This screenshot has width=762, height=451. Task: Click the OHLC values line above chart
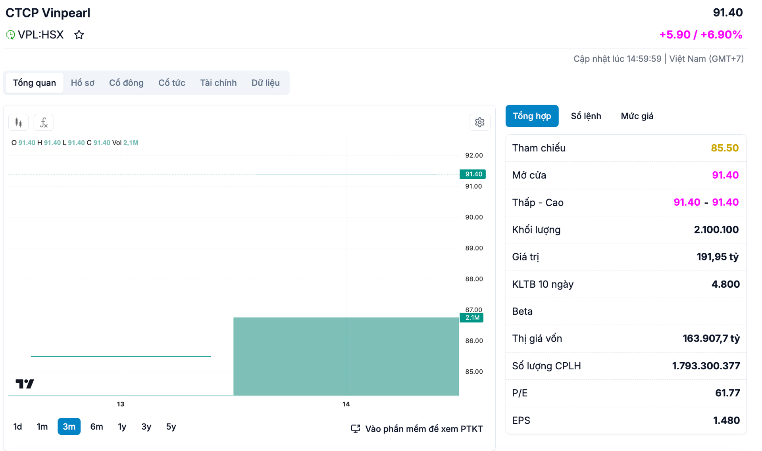pyautogui.click(x=75, y=143)
